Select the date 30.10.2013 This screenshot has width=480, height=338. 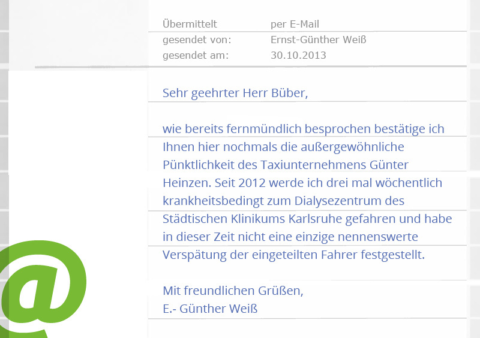[298, 56]
